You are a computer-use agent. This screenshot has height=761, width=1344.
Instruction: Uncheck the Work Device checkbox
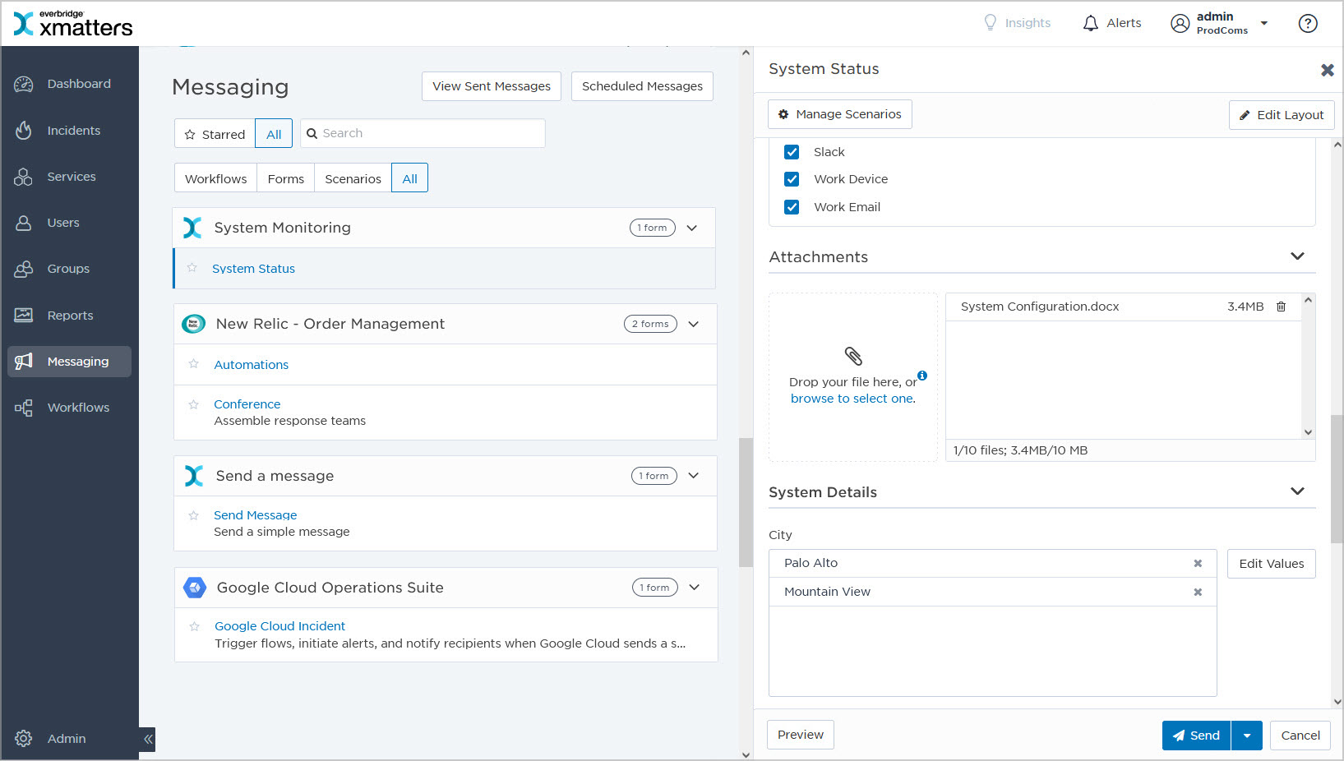(x=792, y=179)
